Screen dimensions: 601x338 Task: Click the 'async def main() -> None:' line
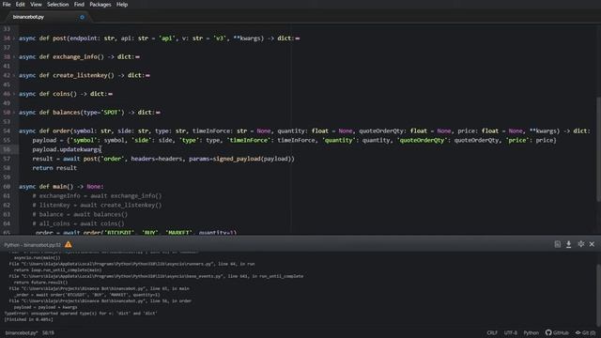point(61,187)
